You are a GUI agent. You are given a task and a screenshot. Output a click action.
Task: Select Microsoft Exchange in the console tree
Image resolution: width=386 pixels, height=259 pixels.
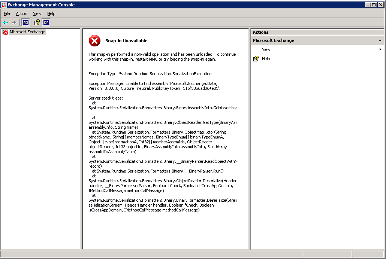[28, 32]
